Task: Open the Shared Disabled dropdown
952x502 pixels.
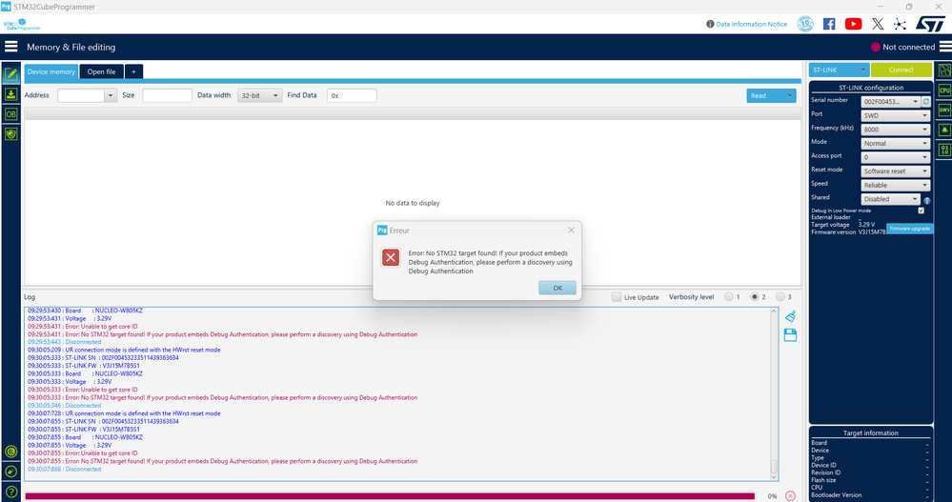Action: [891, 199]
